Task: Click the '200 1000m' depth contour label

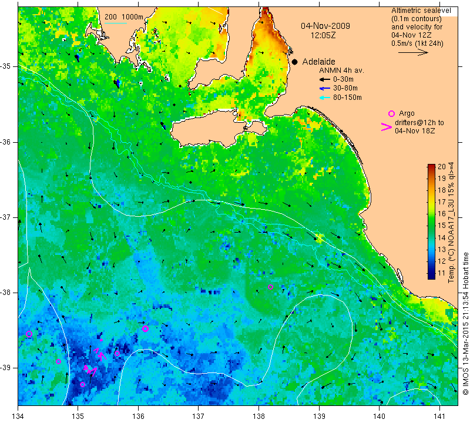Action: click(124, 17)
